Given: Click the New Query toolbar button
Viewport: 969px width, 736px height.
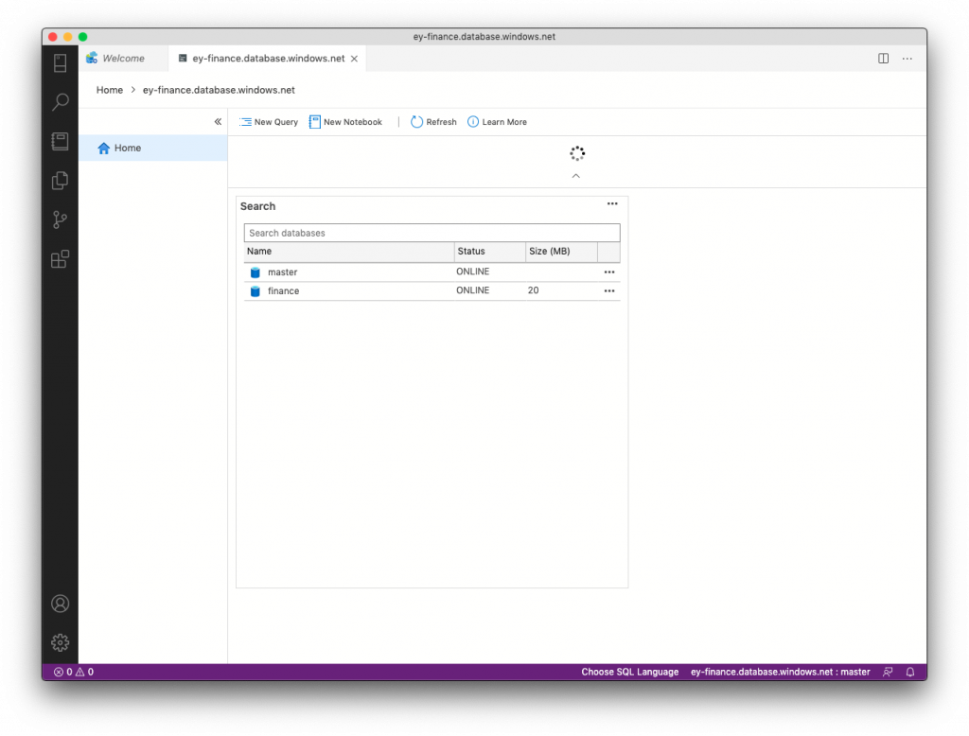Looking at the screenshot, I should (269, 122).
